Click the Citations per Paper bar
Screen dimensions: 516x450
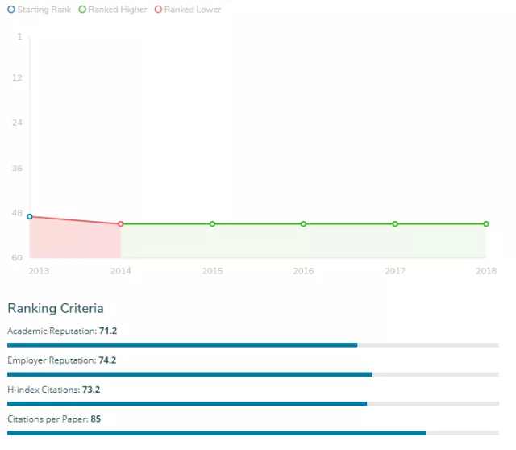click(x=252, y=433)
